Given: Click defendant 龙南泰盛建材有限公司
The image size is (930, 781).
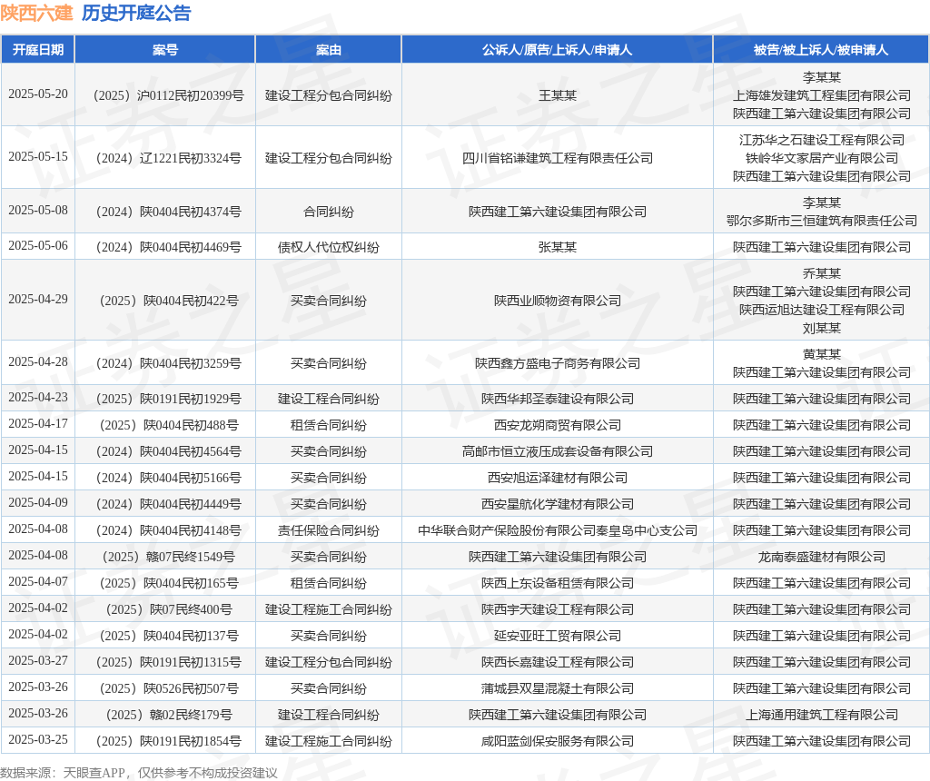Looking at the screenshot, I should (x=821, y=557).
